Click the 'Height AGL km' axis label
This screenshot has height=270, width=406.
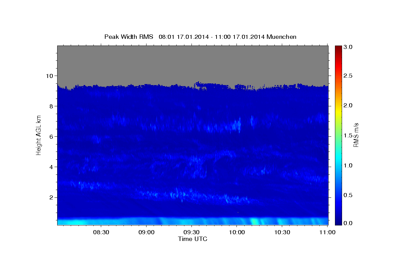(x=39, y=135)
